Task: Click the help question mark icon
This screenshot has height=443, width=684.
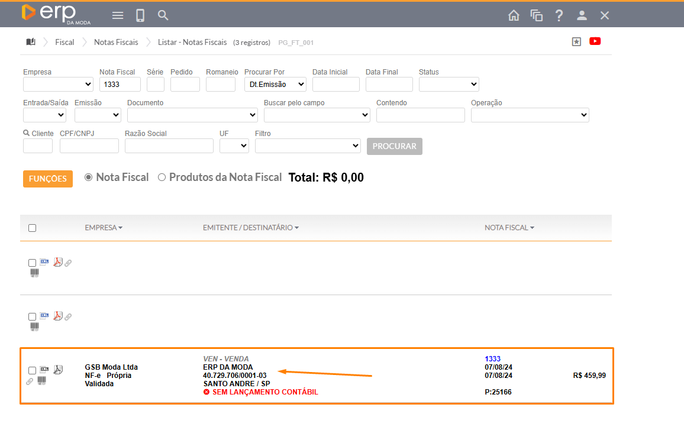Action: tap(559, 15)
